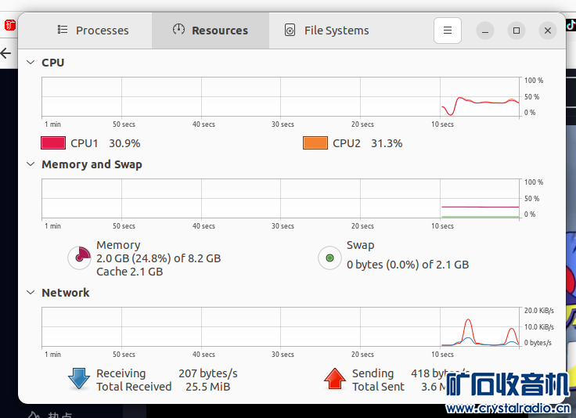576x418 pixels.
Task: Click the blue Receiving arrow icon
Action: point(79,379)
